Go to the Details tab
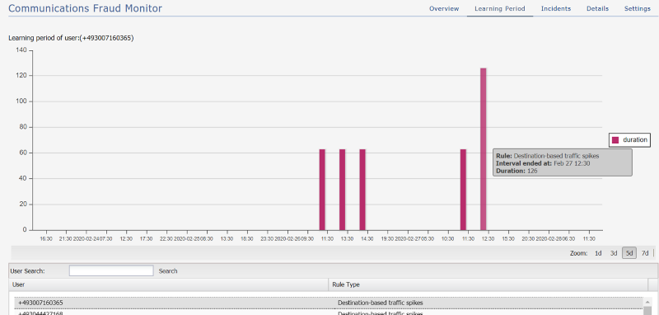This screenshot has height=315, width=659. (597, 8)
